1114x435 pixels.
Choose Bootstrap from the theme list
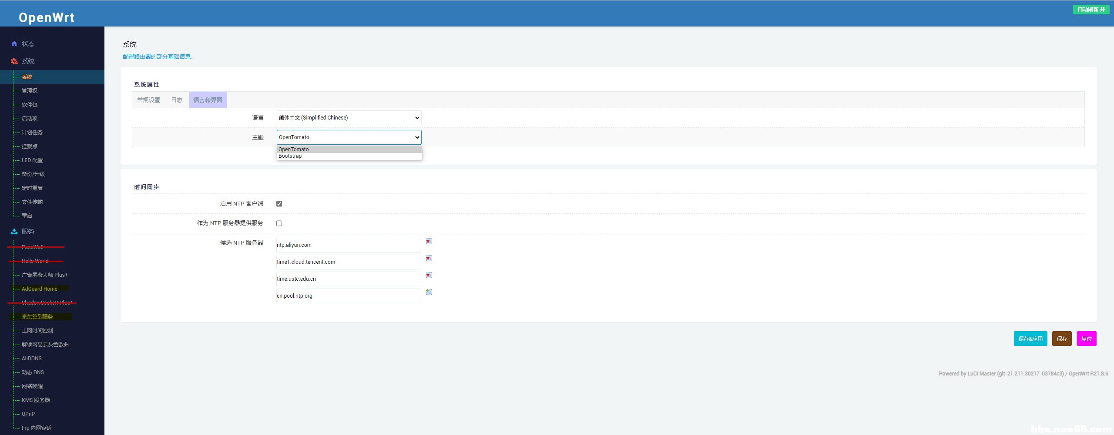tap(290, 156)
